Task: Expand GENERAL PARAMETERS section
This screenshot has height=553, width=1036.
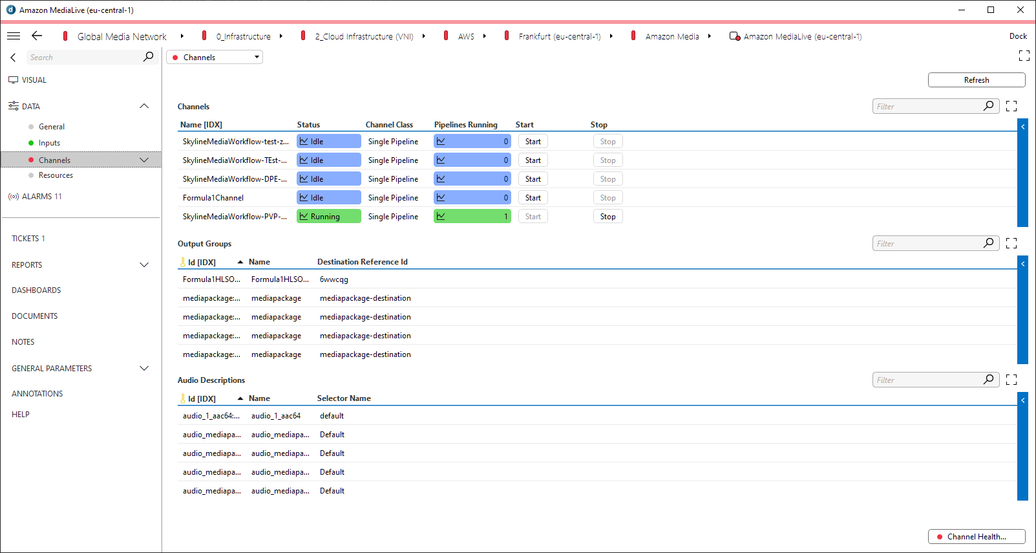Action: [x=144, y=368]
